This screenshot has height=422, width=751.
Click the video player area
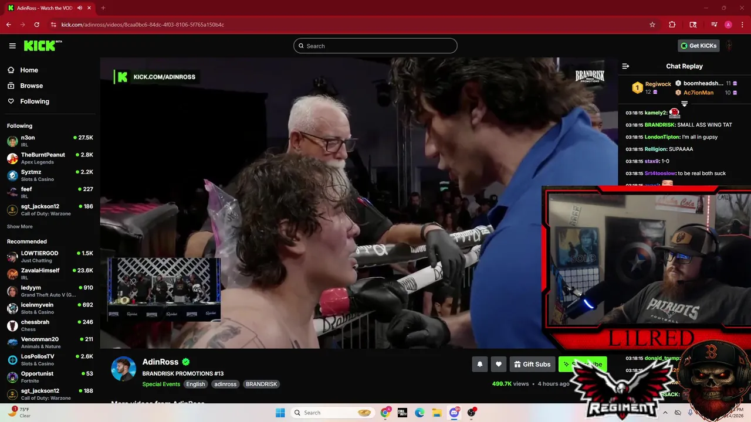(x=358, y=203)
